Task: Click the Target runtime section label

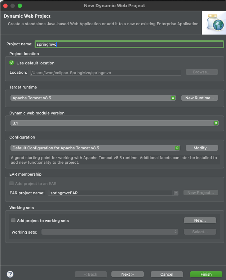Action: [x=23, y=87]
